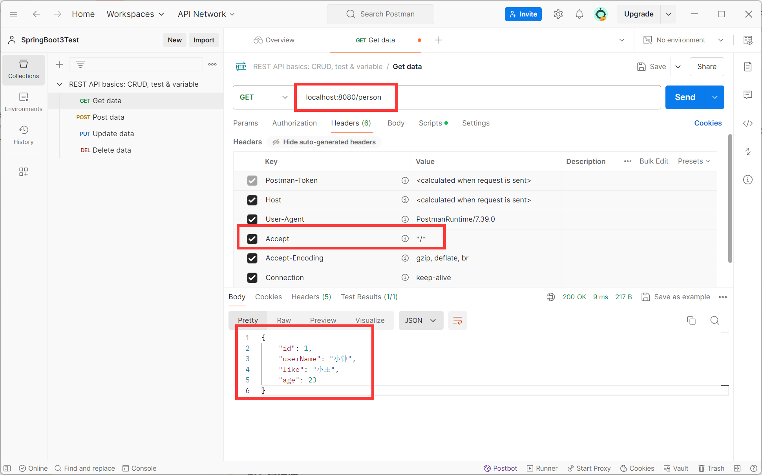
Task: Open the GET method dropdown
Action: coord(264,97)
